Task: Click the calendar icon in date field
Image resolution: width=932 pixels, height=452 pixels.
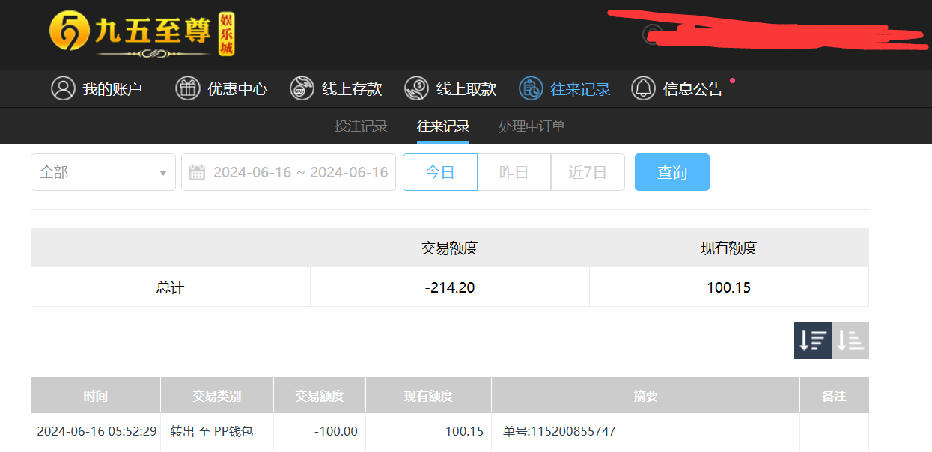Action: coord(197,172)
